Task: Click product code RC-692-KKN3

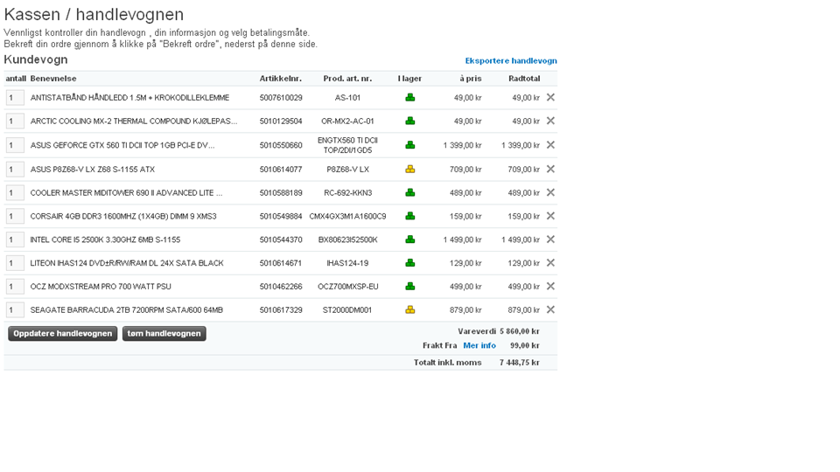Action: pos(347,192)
